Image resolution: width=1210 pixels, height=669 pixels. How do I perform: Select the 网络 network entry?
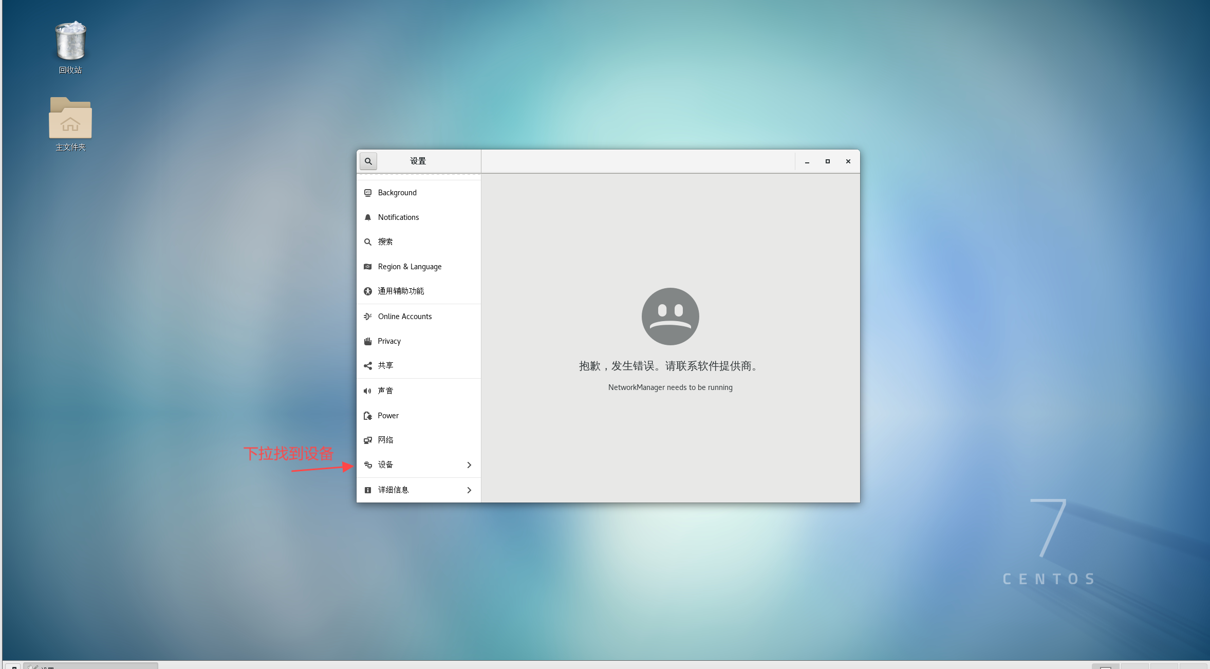pyautogui.click(x=385, y=440)
